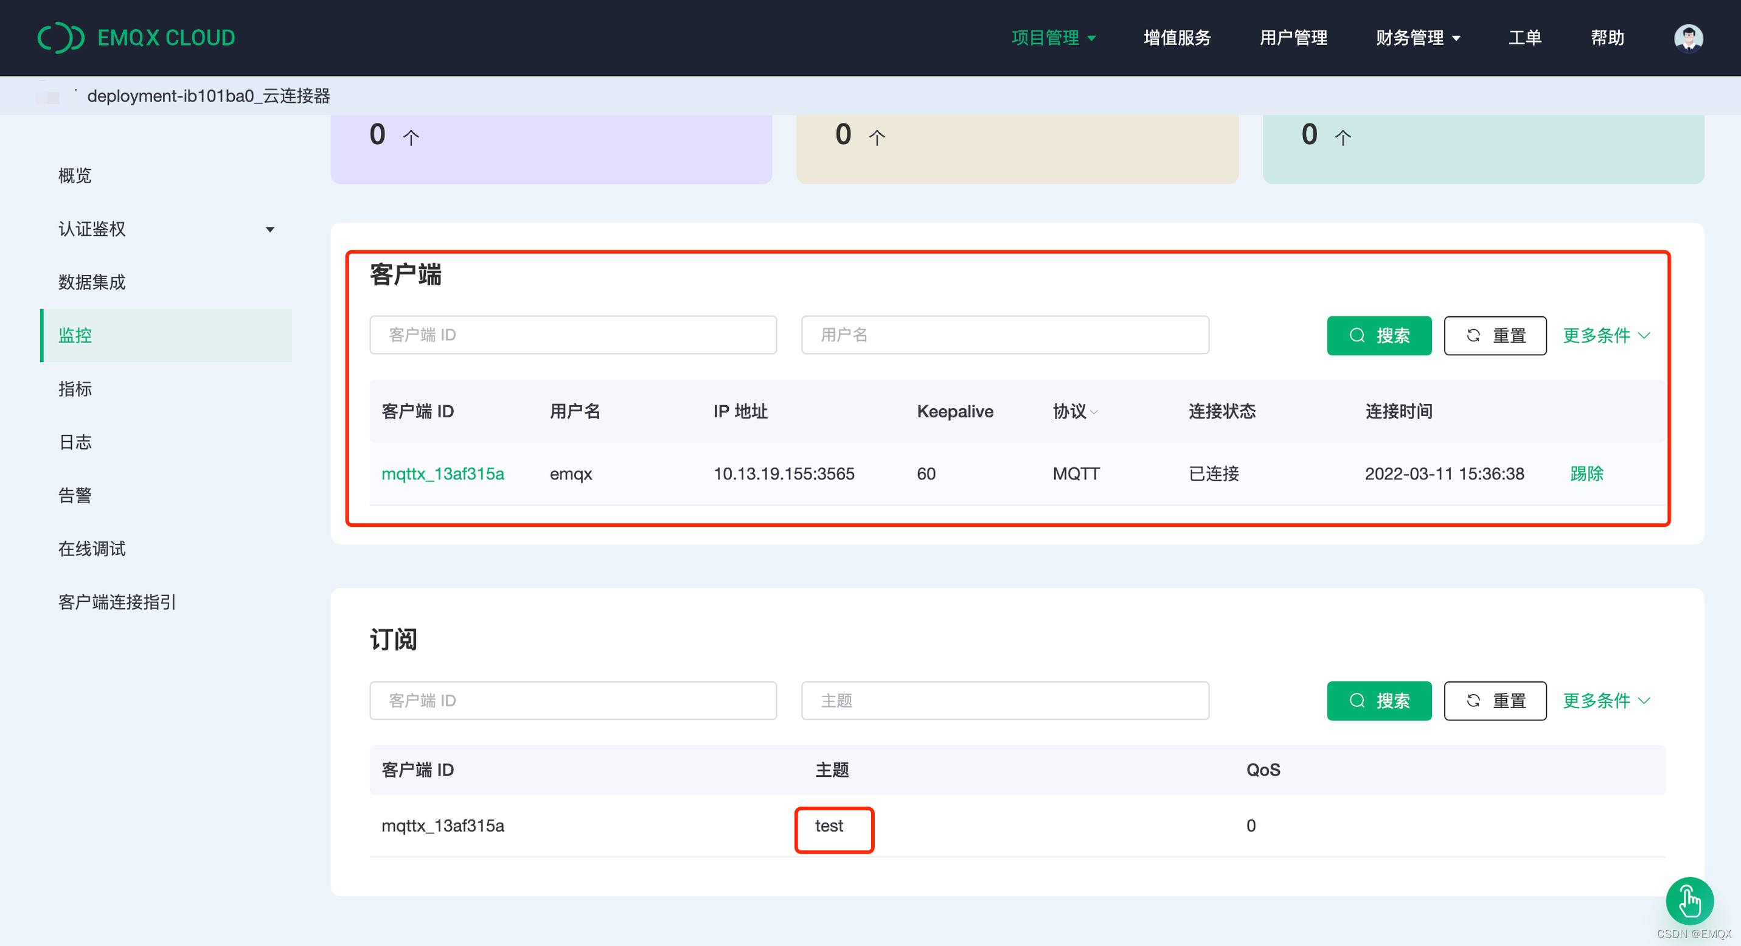
Task: Click the refresh icon in client 重置 button
Action: click(x=1473, y=335)
